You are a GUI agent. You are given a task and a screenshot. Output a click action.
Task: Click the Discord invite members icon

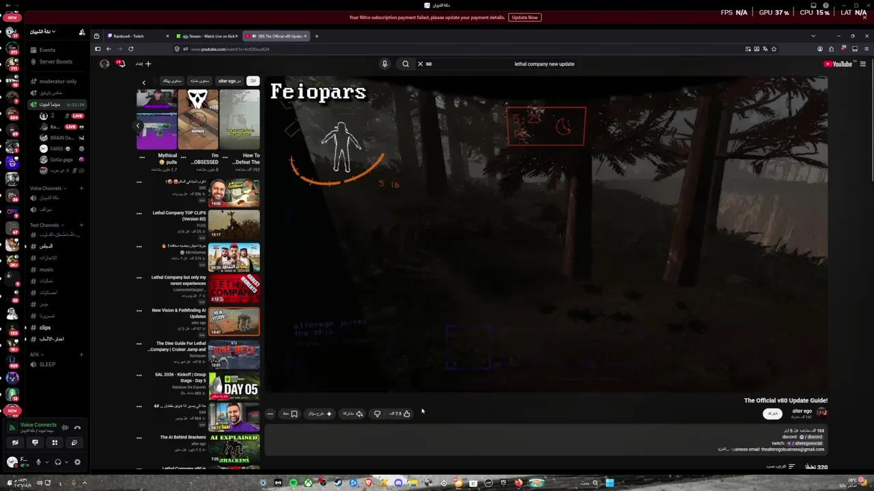82,32
